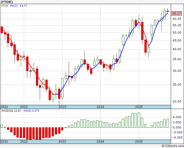The width and height of the screenshot is (184, 148).
Task: Click the 12Stocks.com copyright link
Action: coord(173,146)
